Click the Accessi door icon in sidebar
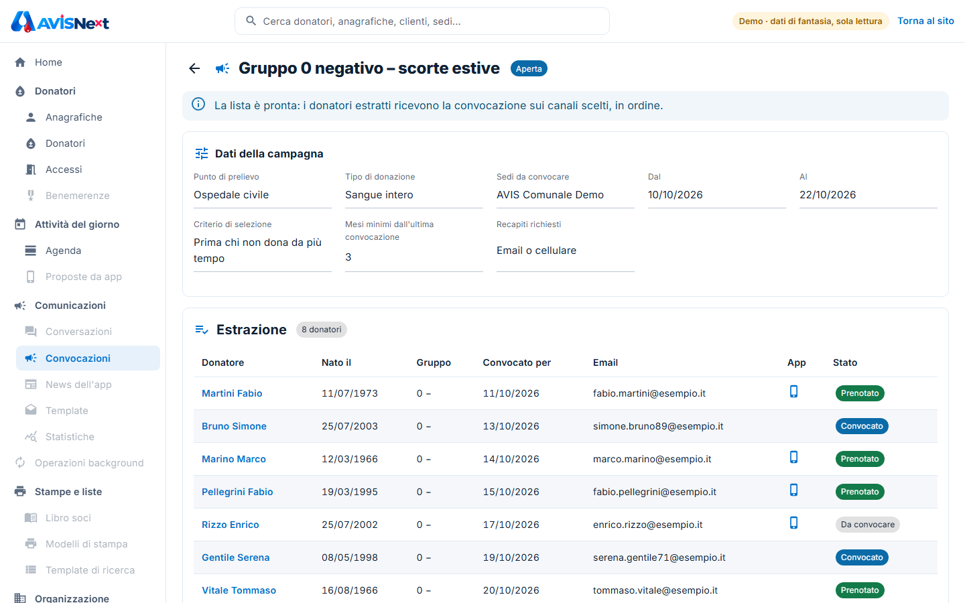Viewport: 965px width, 603px height. [x=31, y=170]
